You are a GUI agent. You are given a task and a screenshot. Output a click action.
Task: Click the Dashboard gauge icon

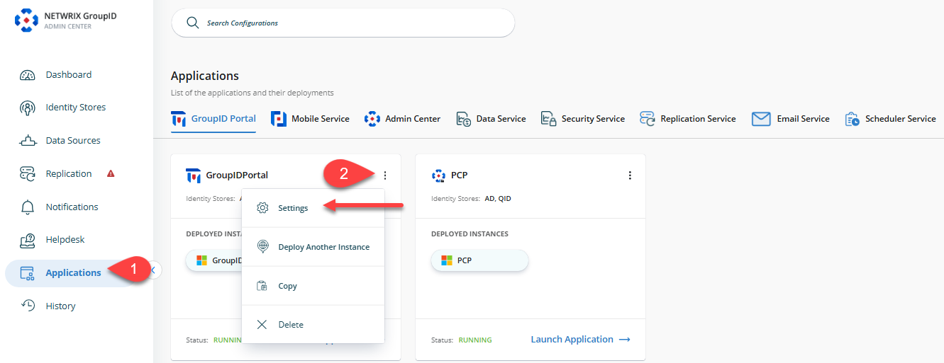pos(28,75)
